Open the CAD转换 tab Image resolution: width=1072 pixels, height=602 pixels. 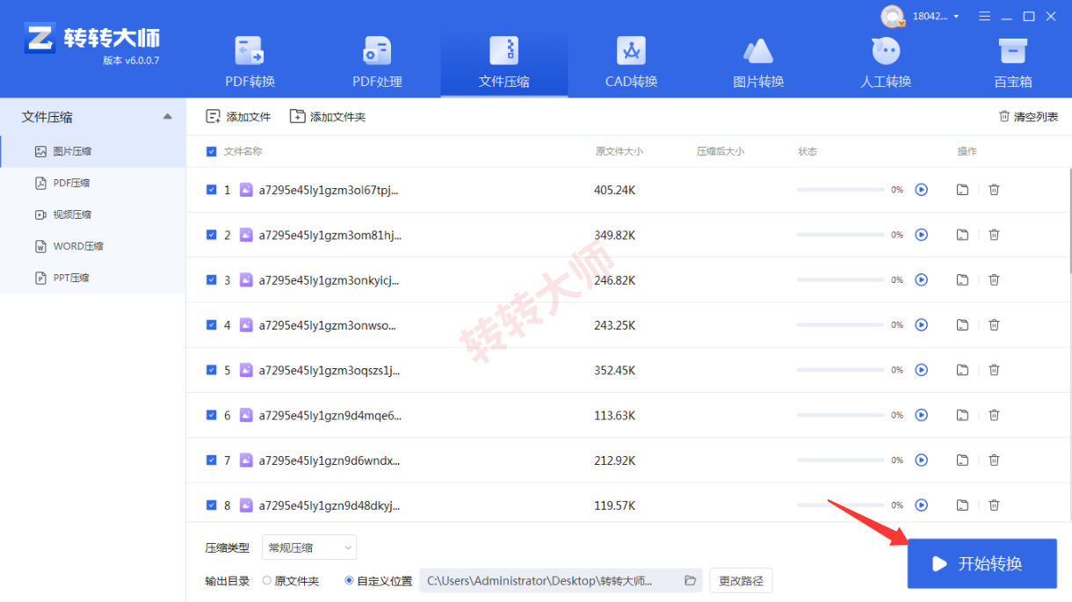click(x=631, y=63)
